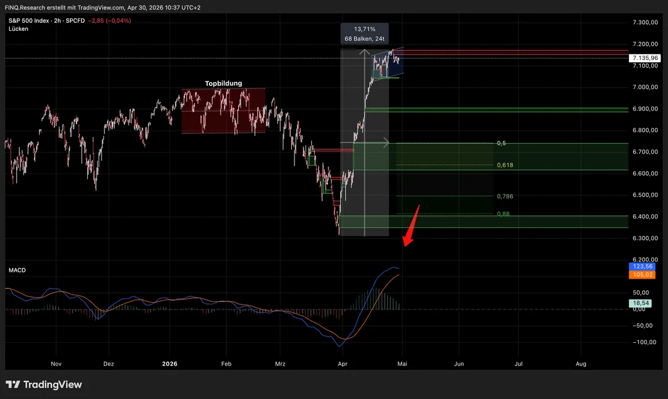This screenshot has height=399, width=668.
Task: Select the Lücken indicator label
Action: point(18,29)
